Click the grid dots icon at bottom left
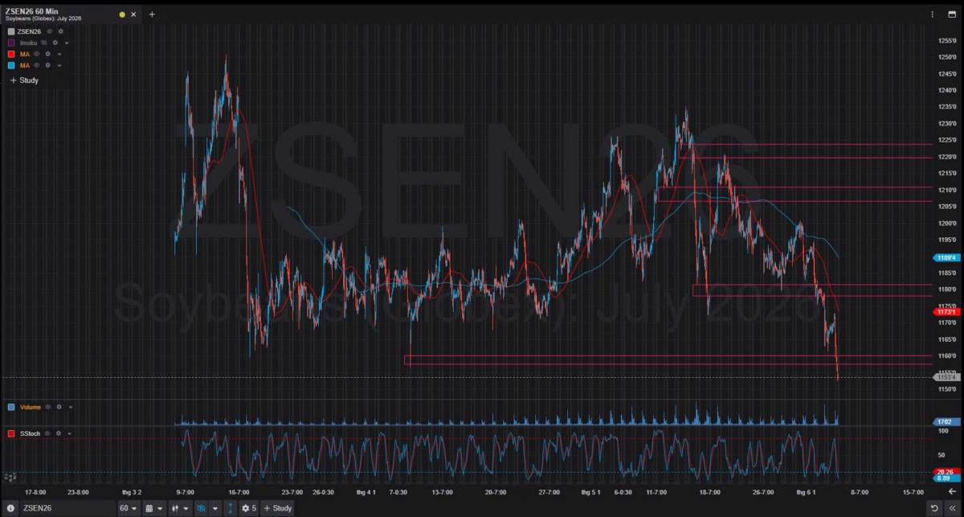Screen dimensions: 964x517 pos(10,477)
